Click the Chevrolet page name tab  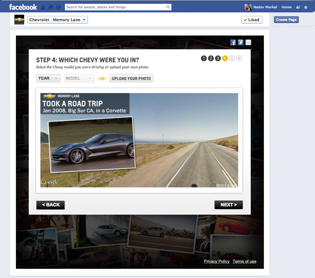[x=39, y=20]
